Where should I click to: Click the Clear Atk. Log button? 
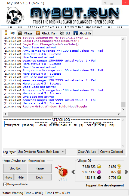pos(87,152)
